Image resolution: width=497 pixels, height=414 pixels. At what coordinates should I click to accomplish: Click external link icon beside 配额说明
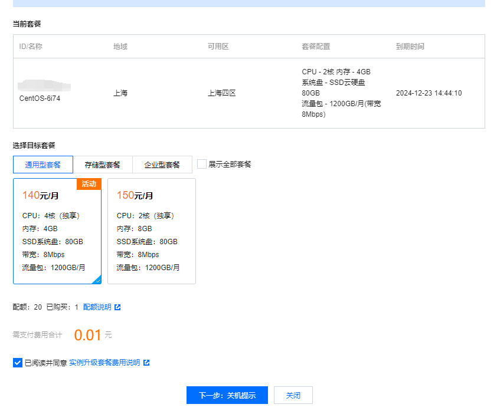(117, 307)
